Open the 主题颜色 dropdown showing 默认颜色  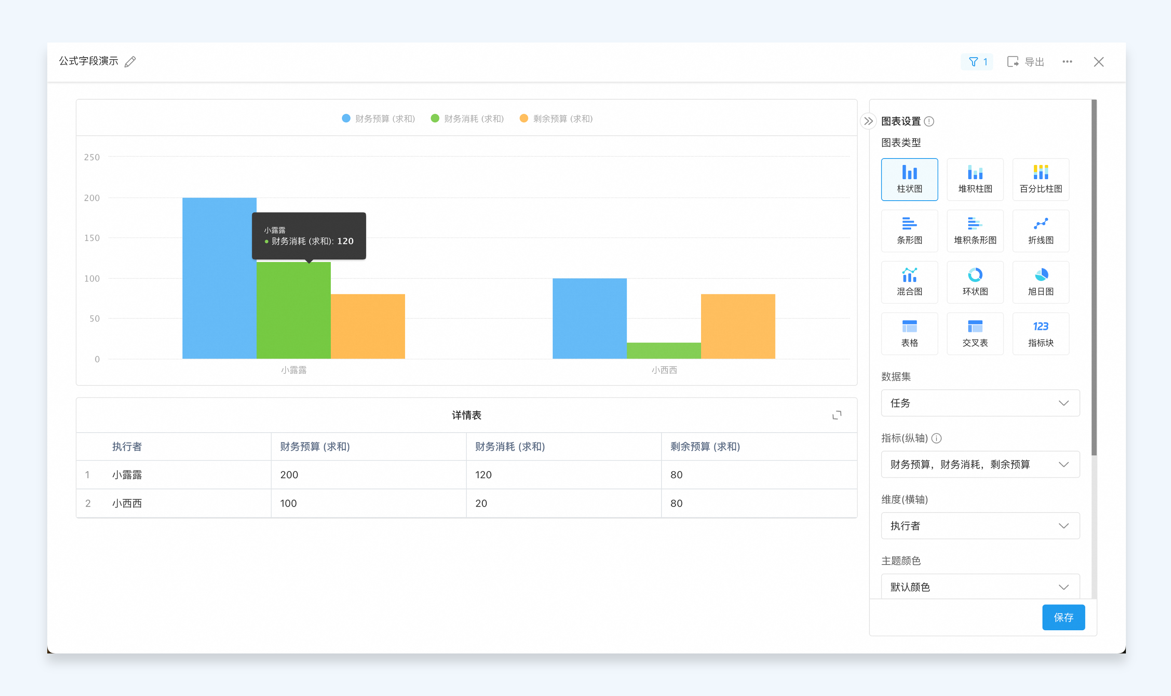(x=981, y=587)
